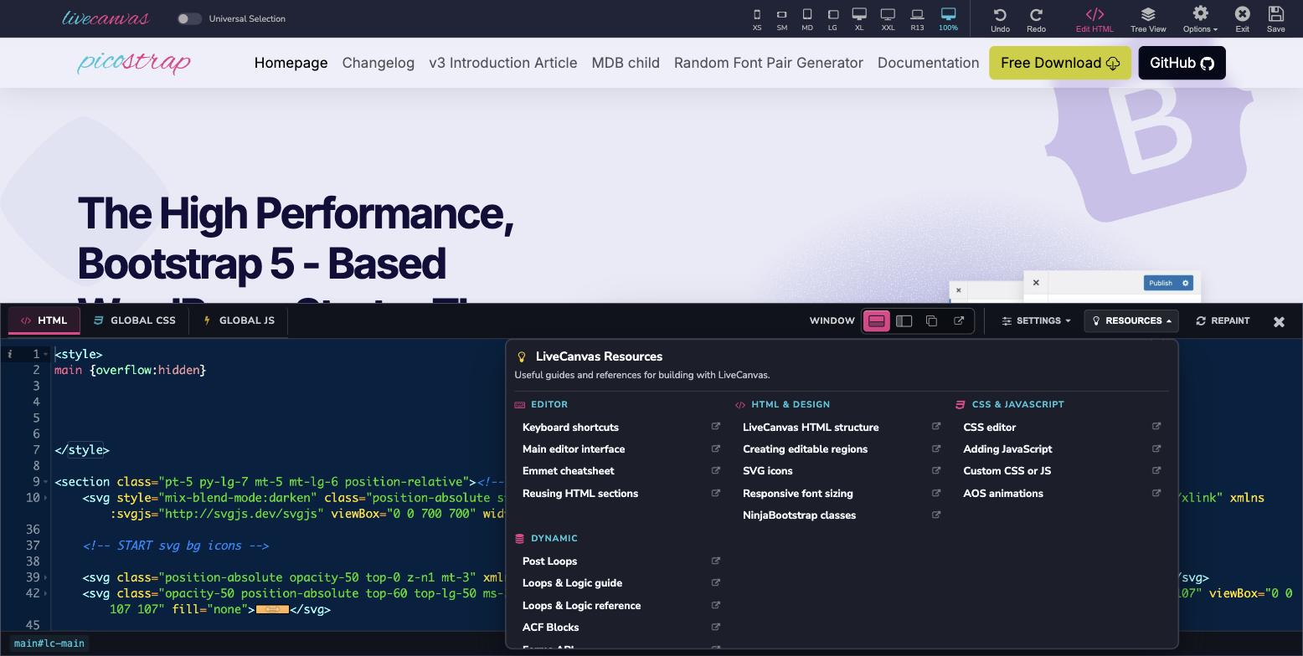Switch preview to LG device size

pos(832,19)
